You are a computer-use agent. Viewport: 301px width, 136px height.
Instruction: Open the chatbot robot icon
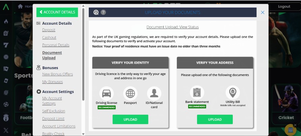point(290,130)
